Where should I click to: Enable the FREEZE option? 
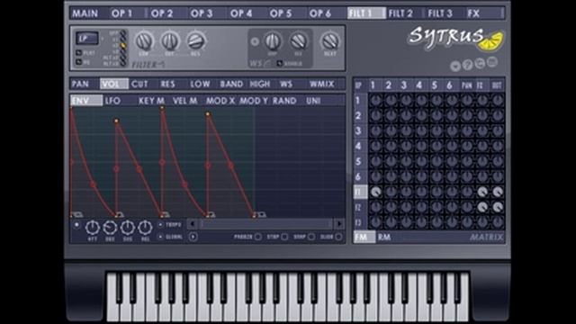pos(258,237)
